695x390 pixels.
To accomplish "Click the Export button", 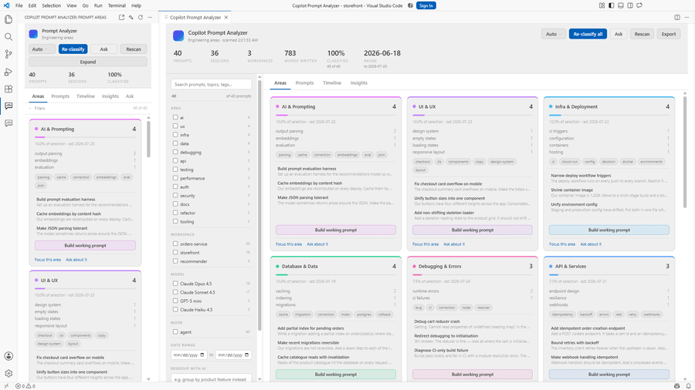I will tap(669, 34).
